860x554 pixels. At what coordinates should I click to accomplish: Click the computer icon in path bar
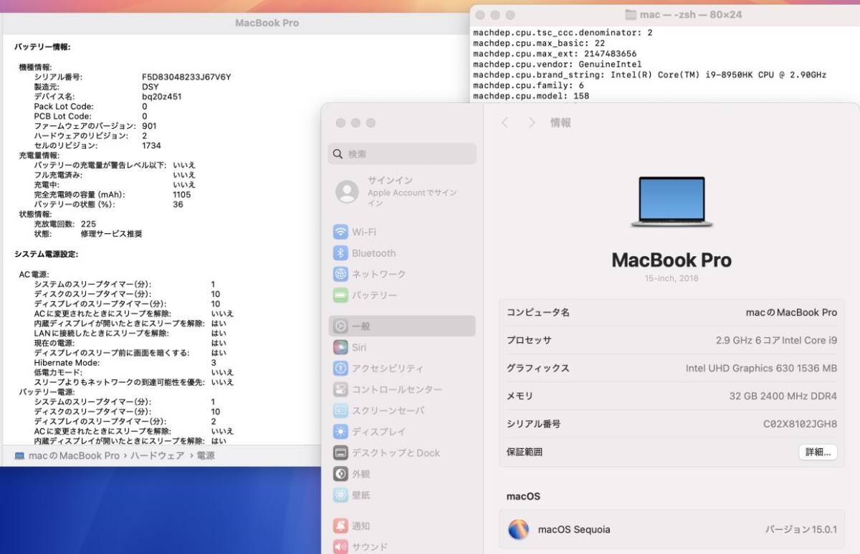point(19,455)
